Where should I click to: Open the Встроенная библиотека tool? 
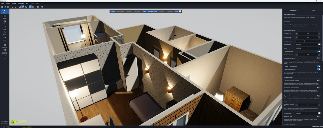[x=5, y=51]
